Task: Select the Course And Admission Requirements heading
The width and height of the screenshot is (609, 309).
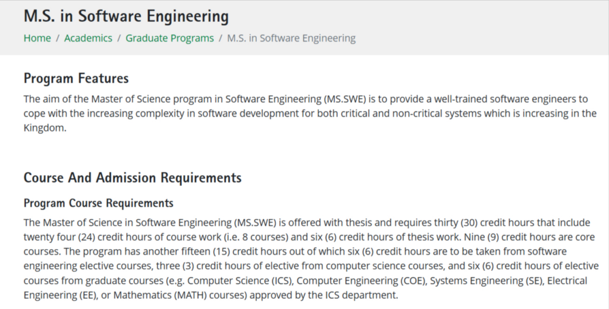Action: [x=133, y=178]
